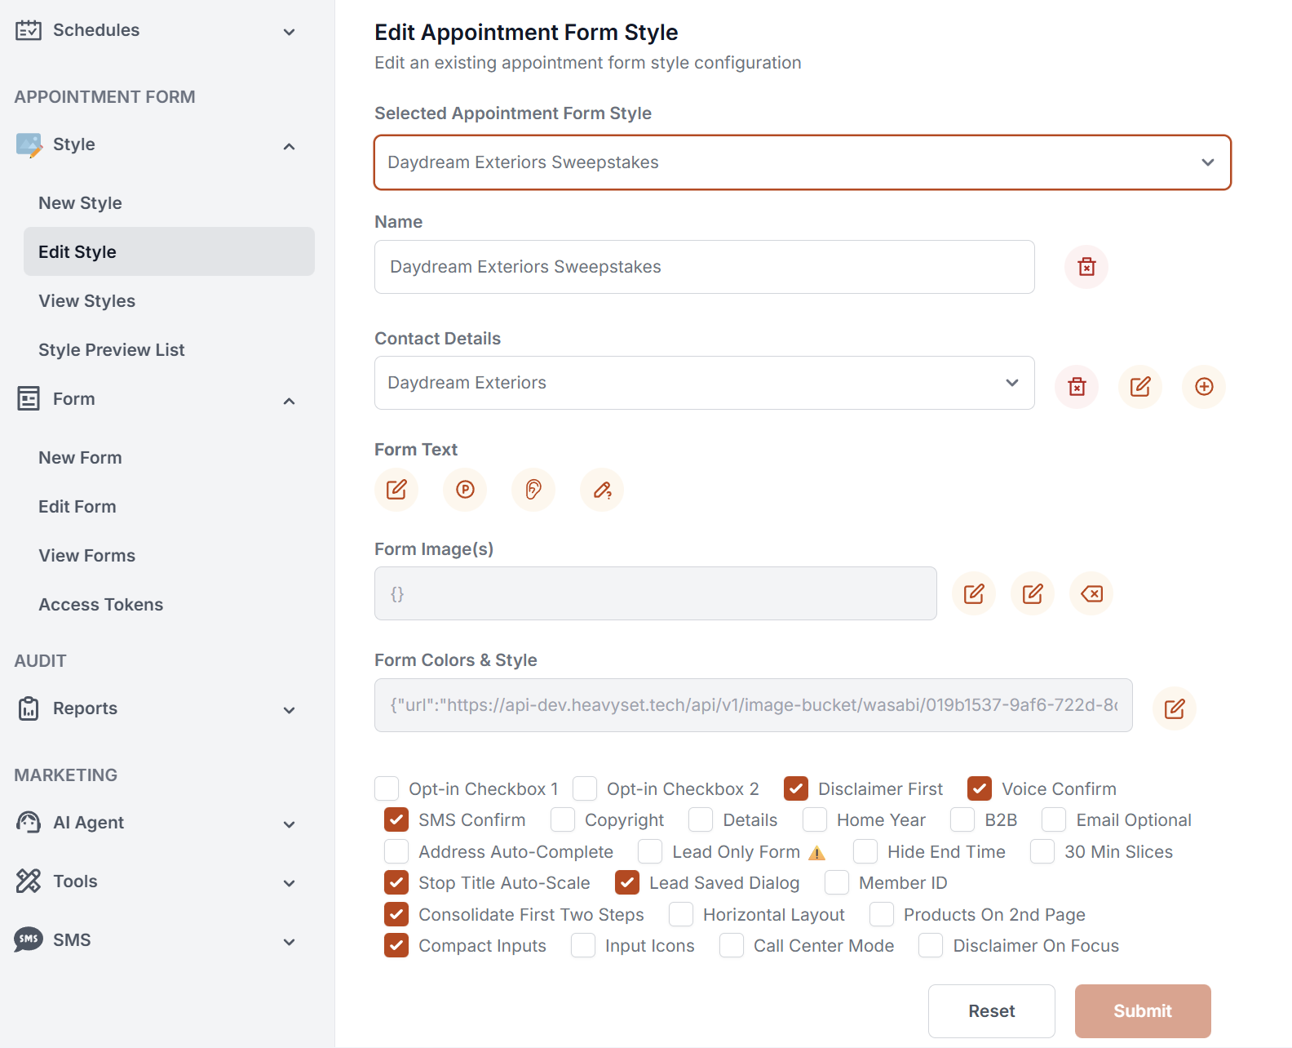Check the Home Year checkbox
Screen dimensions: 1292x1048
point(815,819)
